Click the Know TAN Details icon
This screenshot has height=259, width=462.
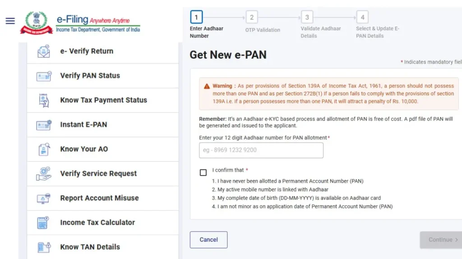[43, 246]
